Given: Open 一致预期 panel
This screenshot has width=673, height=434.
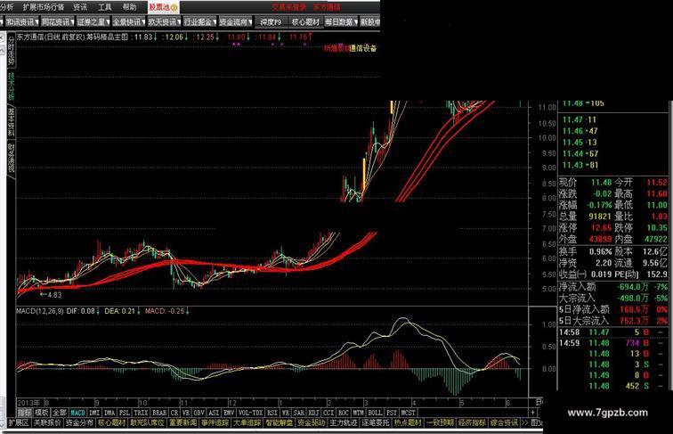Looking at the screenshot, I should click(440, 422).
